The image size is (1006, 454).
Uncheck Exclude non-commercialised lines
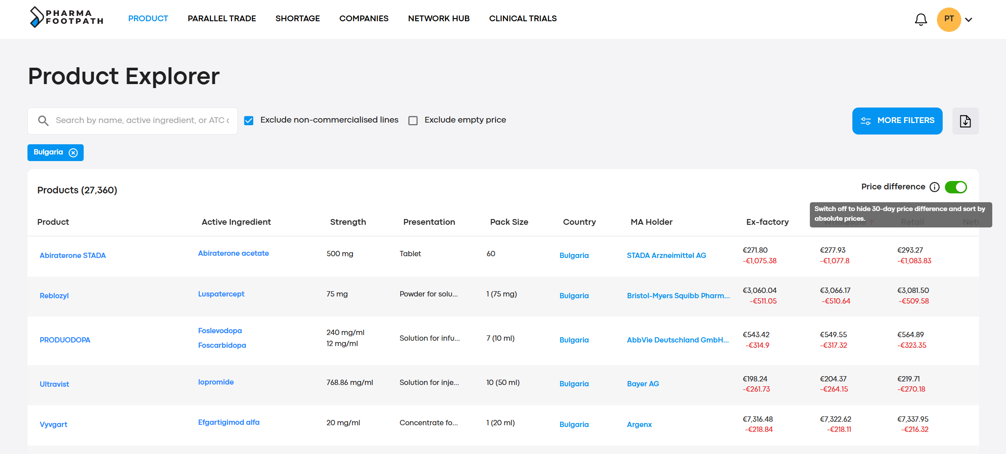click(249, 121)
